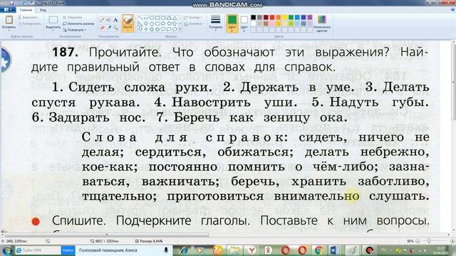The height and width of the screenshot is (256, 456).
Task: Pick the yellow color swatch
Action: click(285, 18)
